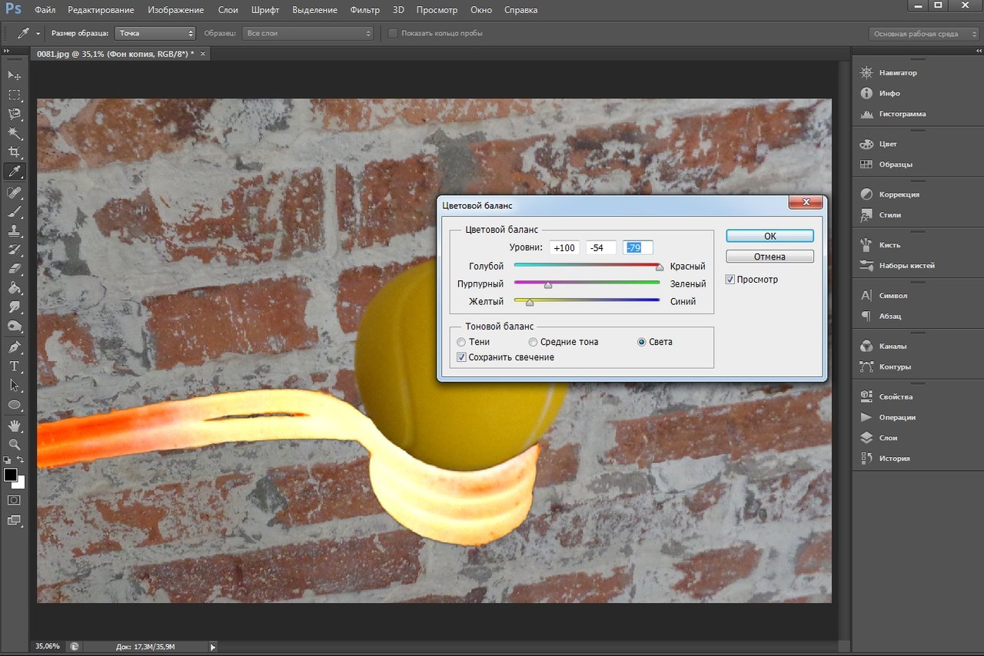The height and width of the screenshot is (656, 984).
Task: Open the Eyedropper tool preset picker arrow
Action: click(38, 34)
